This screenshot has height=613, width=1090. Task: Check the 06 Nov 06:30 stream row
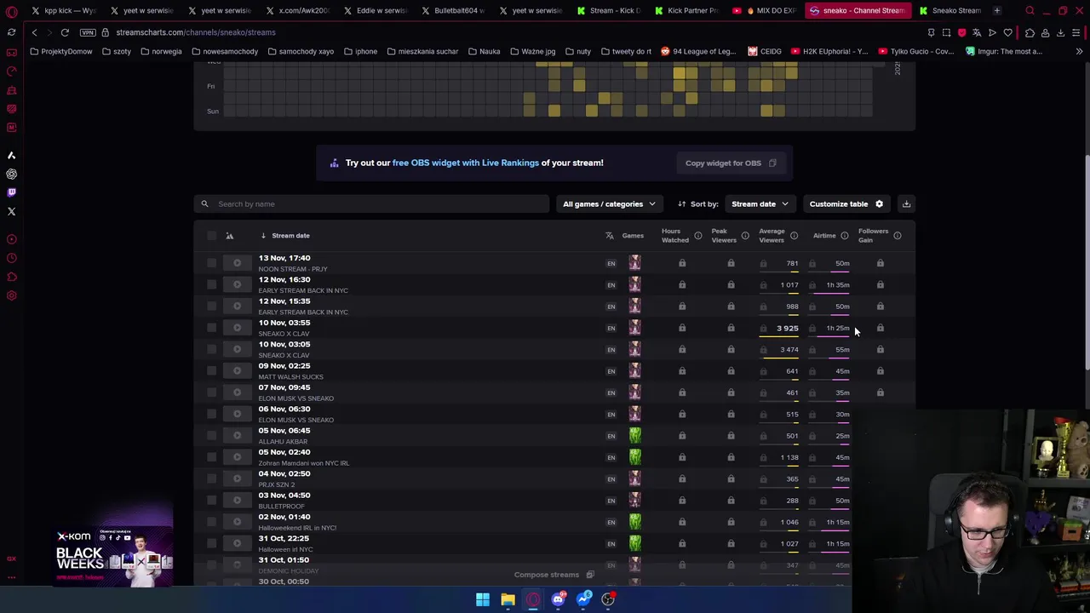pyautogui.click(x=211, y=415)
